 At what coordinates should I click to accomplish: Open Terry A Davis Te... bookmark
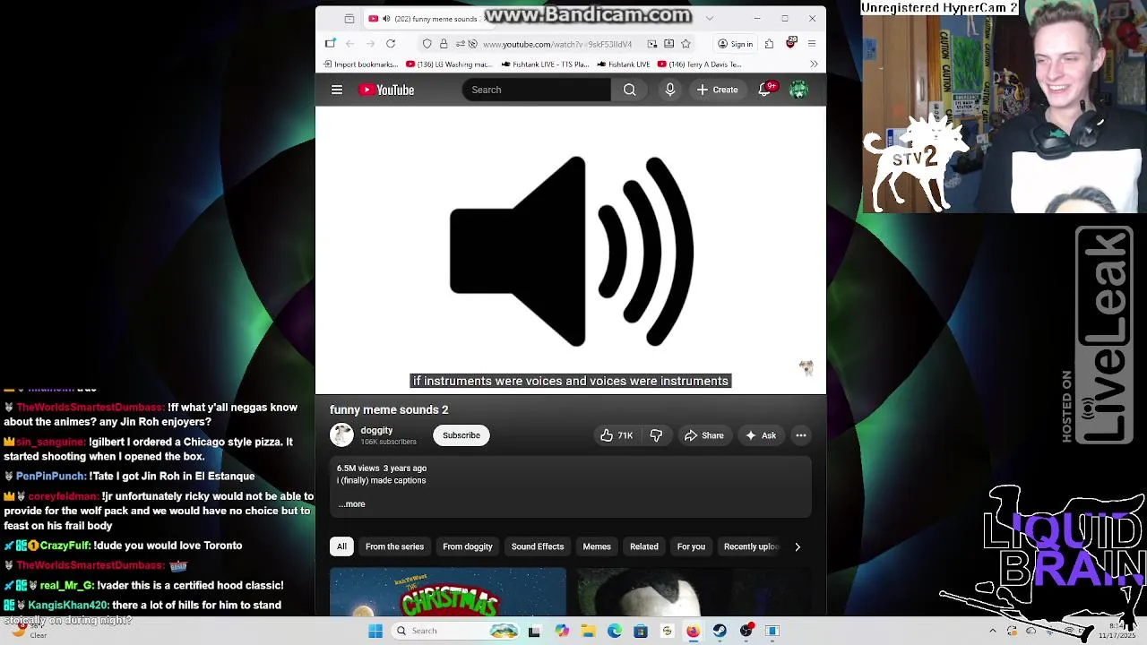[x=699, y=64]
